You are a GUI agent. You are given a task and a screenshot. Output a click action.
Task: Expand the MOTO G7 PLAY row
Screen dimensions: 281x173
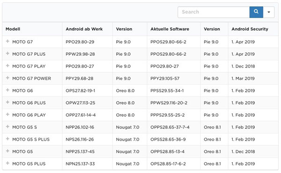[x=7, y=66]
